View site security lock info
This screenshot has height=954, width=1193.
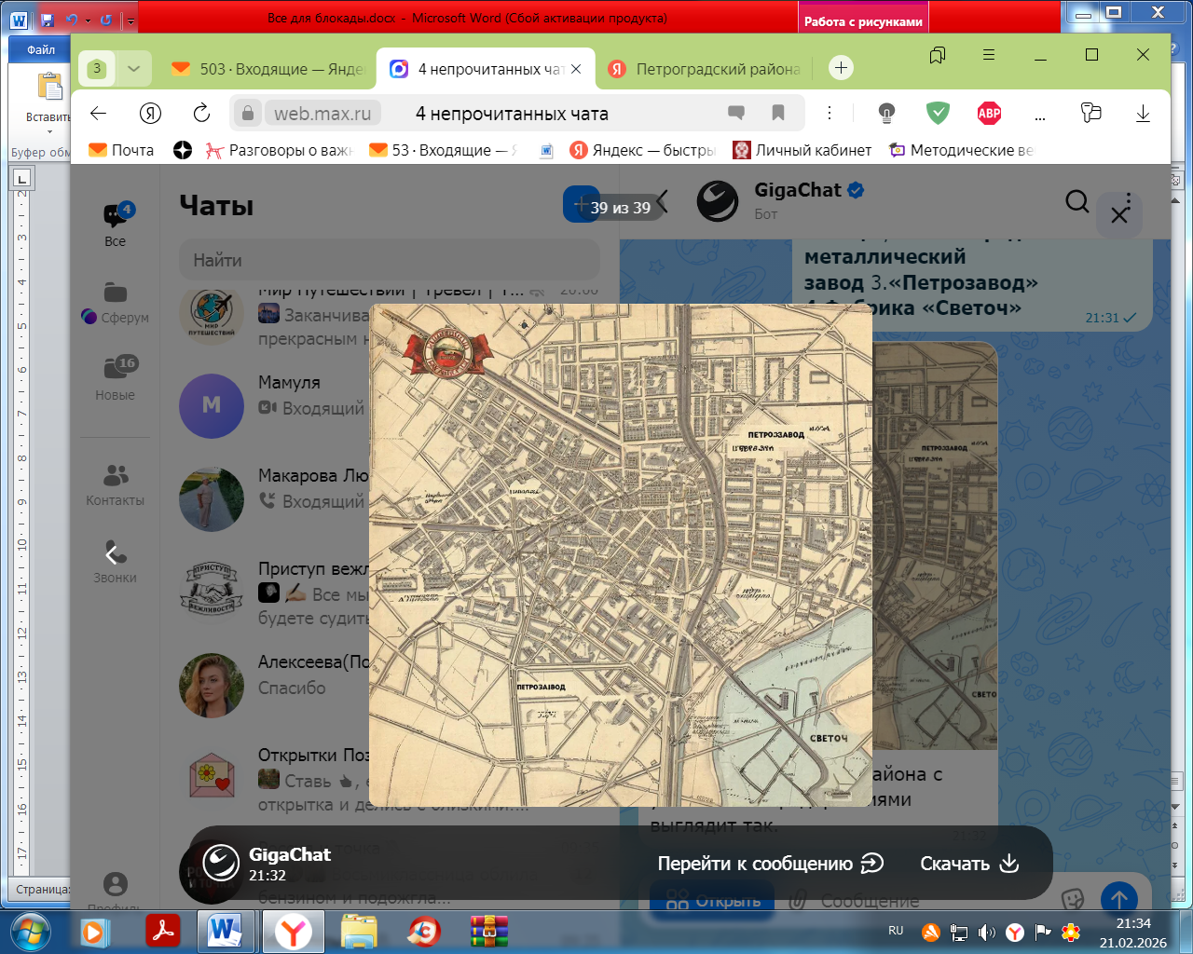coord(247,114)
